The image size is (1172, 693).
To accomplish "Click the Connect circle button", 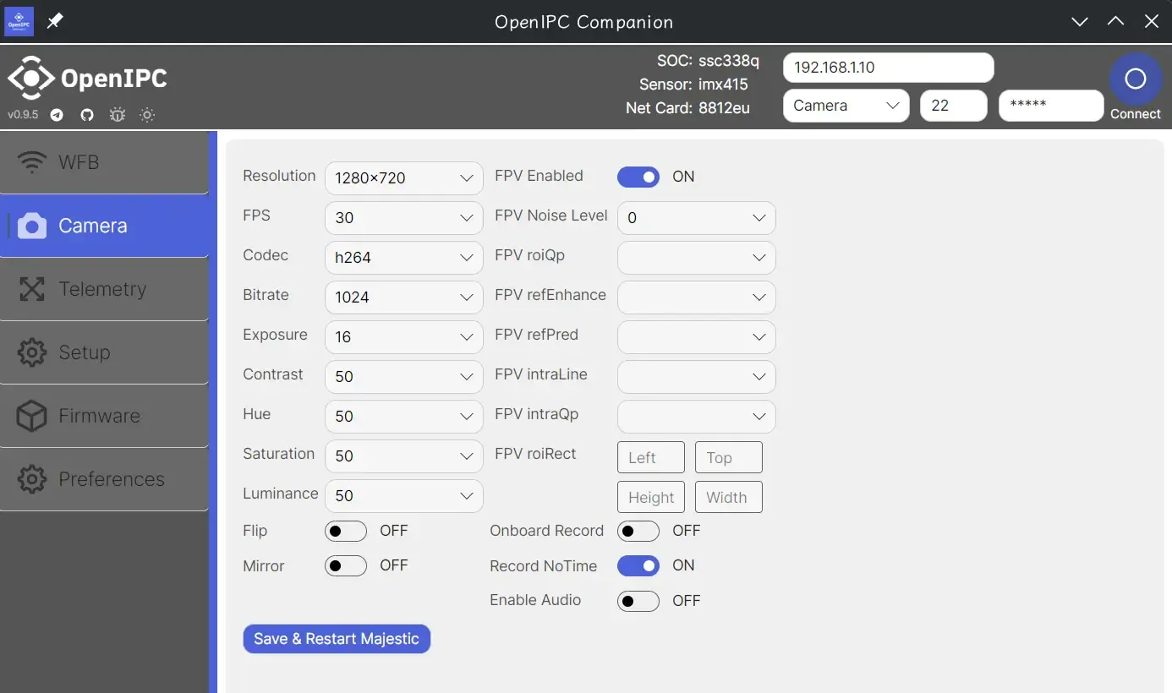I will [1136, 79].
